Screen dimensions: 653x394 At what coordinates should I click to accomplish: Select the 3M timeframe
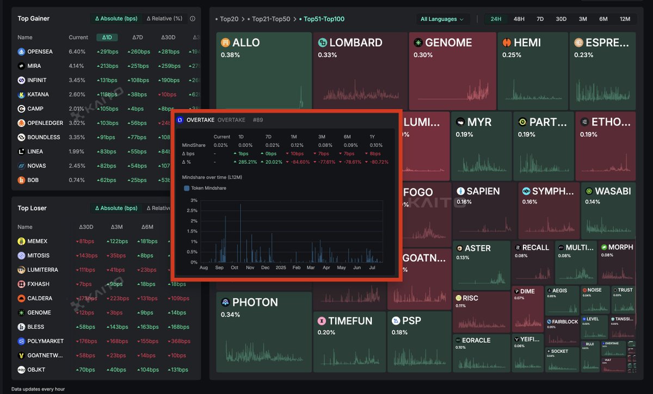click(x=583, y=19)
